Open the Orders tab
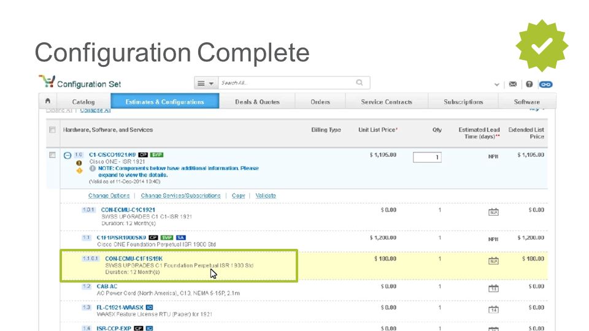The height and width of the screenshot is (331, 589). point(320,102)
